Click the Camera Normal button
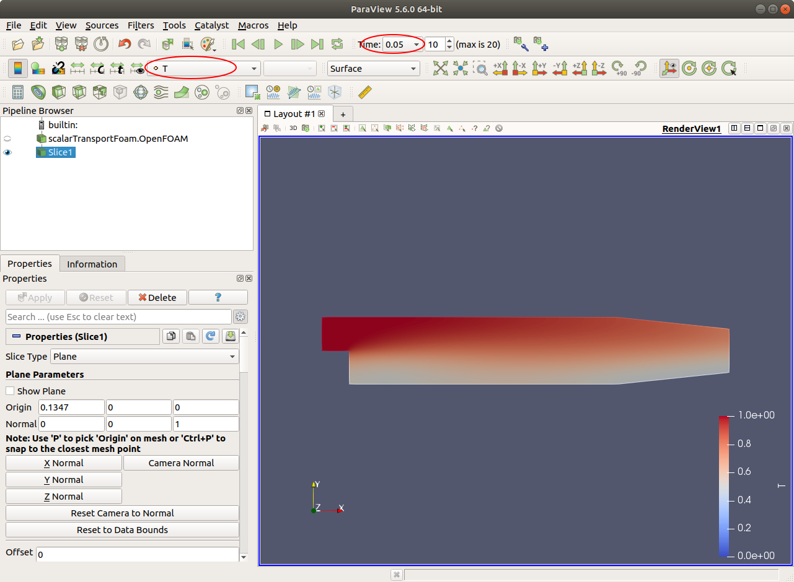Viewport: 794px width, 582px height. point(181,463)
